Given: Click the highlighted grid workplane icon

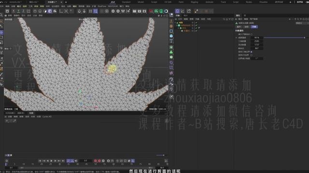Looking at the screenshot, I should click(96, 11).
